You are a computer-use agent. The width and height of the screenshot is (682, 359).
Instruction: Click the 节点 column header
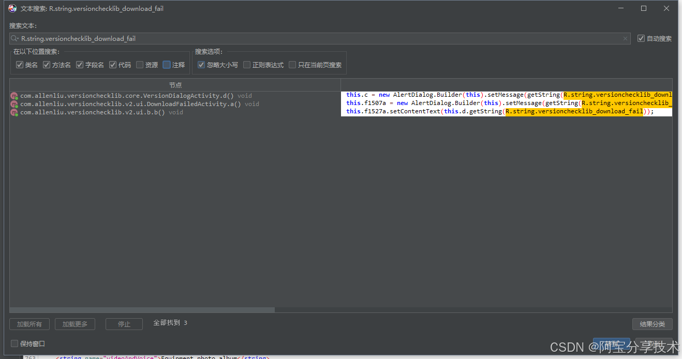coord(175,85)
